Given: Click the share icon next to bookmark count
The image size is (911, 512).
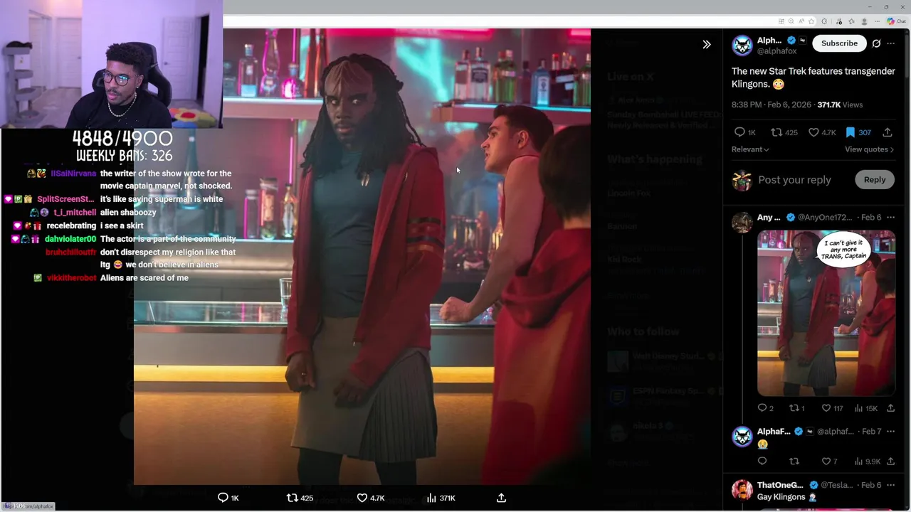Looking at the screenshot, I should click(x=888, y=132).
